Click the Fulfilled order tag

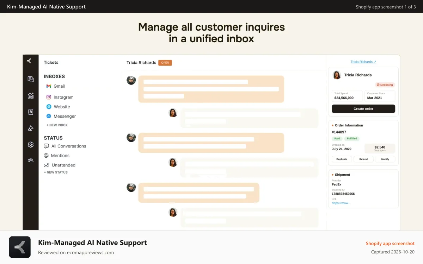352,139
